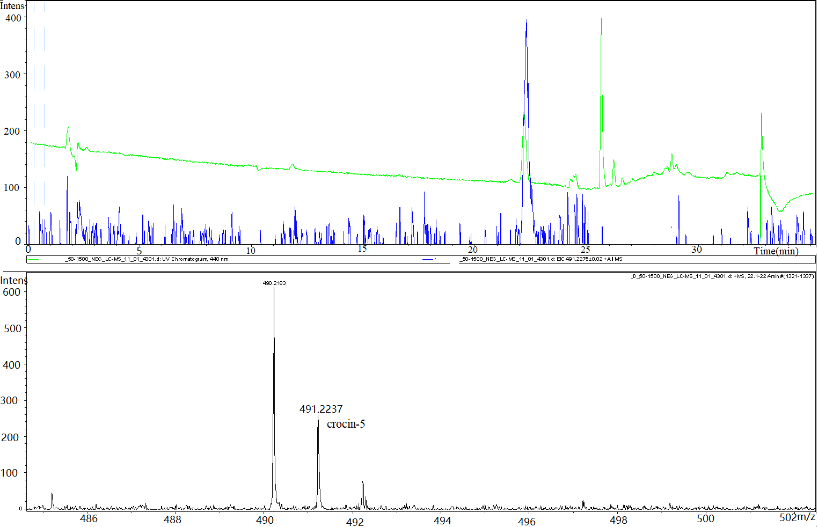Click the small peak near m/z 485
This screenshot has width=818, height=527.
tap(52, 499)
